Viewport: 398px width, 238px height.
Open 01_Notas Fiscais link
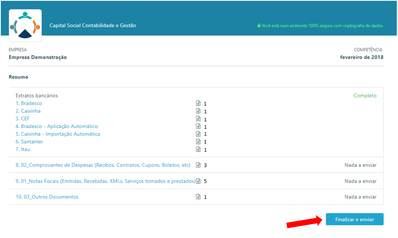click(105, 181)
